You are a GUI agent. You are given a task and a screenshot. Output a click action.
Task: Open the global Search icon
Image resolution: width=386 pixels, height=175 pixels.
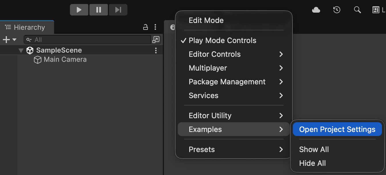pos(357,10)
